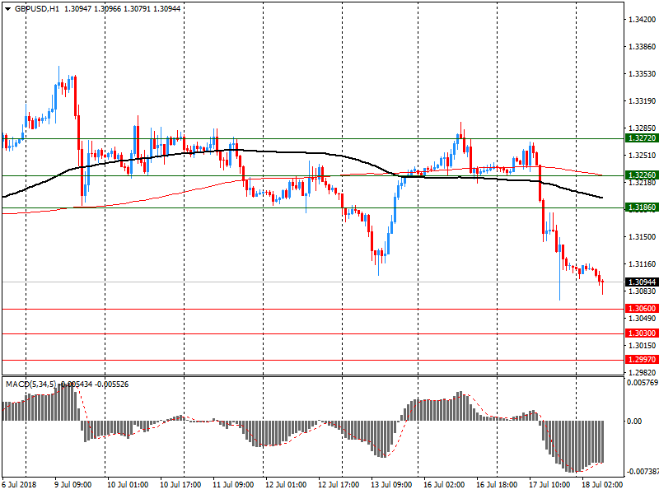Click the 1.34200 price axis label

[x=639, y=19]
